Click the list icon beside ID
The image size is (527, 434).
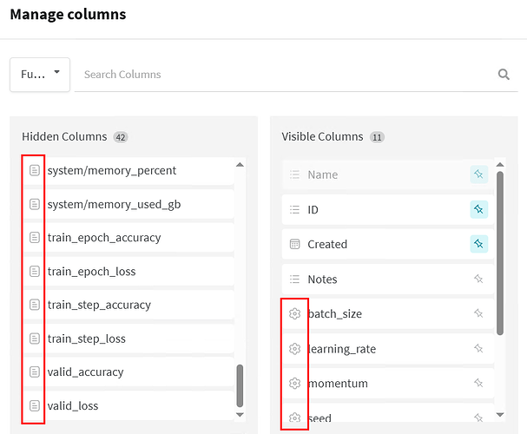294,209
